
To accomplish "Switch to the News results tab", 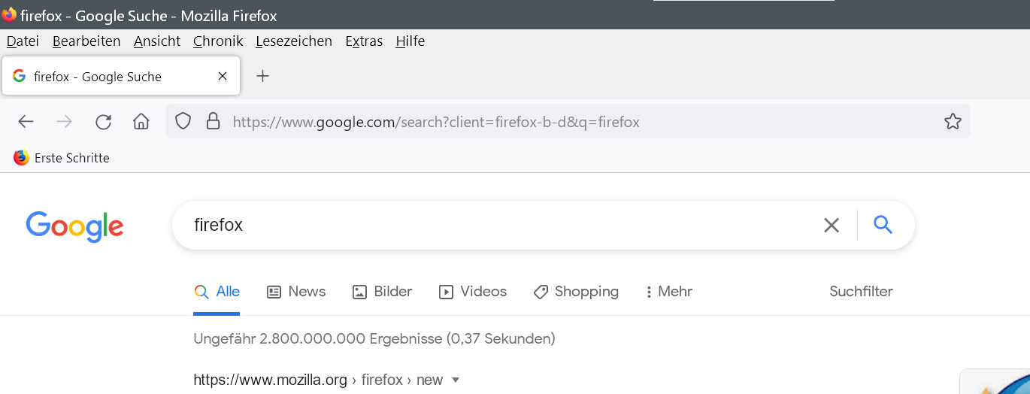I will click(297, 292).
